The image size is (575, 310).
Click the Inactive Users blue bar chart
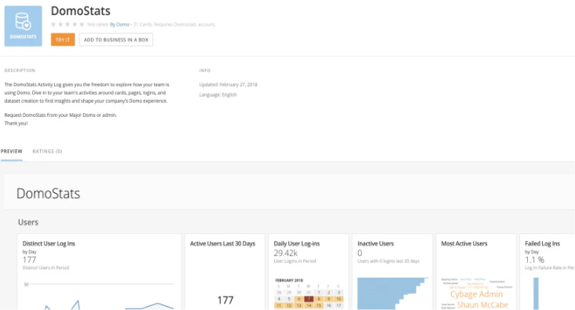pos(393,294)
